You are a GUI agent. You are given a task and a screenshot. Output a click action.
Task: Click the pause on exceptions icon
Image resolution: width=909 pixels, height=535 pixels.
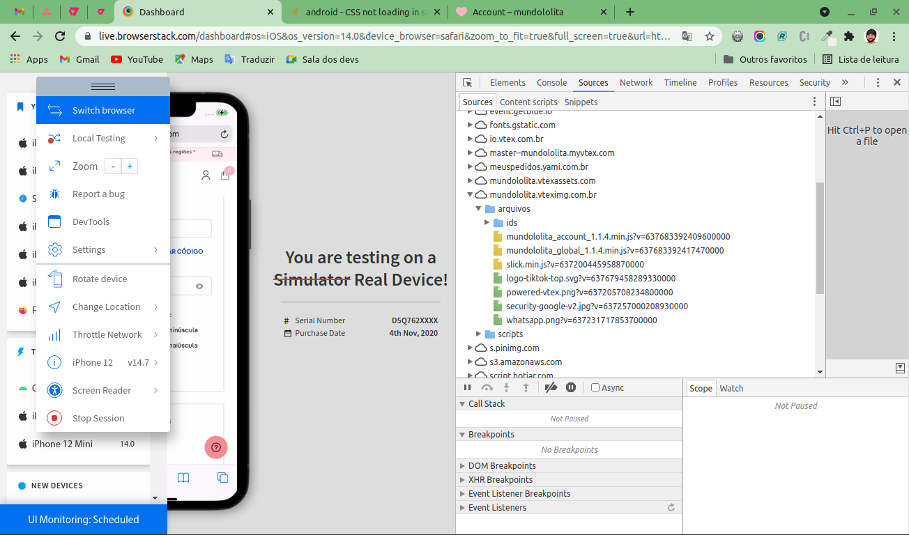[571, 387]
